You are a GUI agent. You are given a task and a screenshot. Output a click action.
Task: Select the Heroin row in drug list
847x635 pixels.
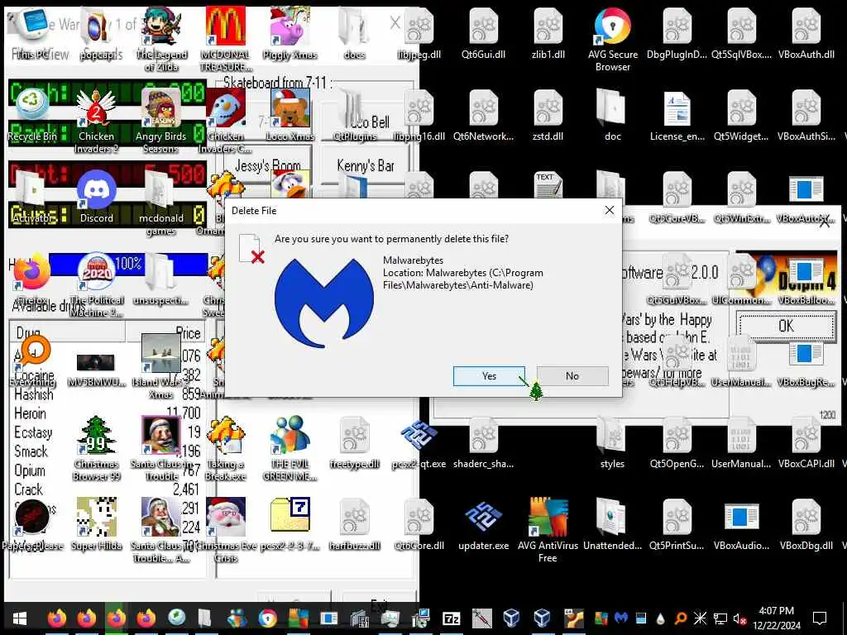tap(30, 413)
